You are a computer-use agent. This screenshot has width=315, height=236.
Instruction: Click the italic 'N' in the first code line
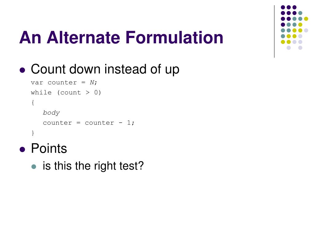click(x=92, y=82)
